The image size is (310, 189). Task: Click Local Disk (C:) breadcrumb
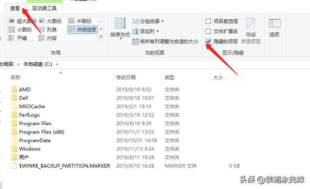click(38, 64)
